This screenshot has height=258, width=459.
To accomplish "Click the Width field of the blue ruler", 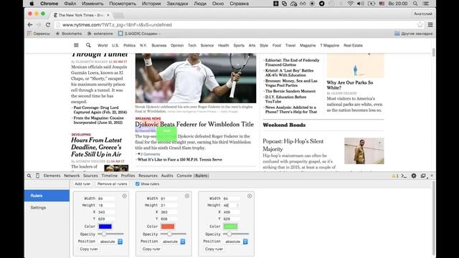I will (x=106, y=199).
